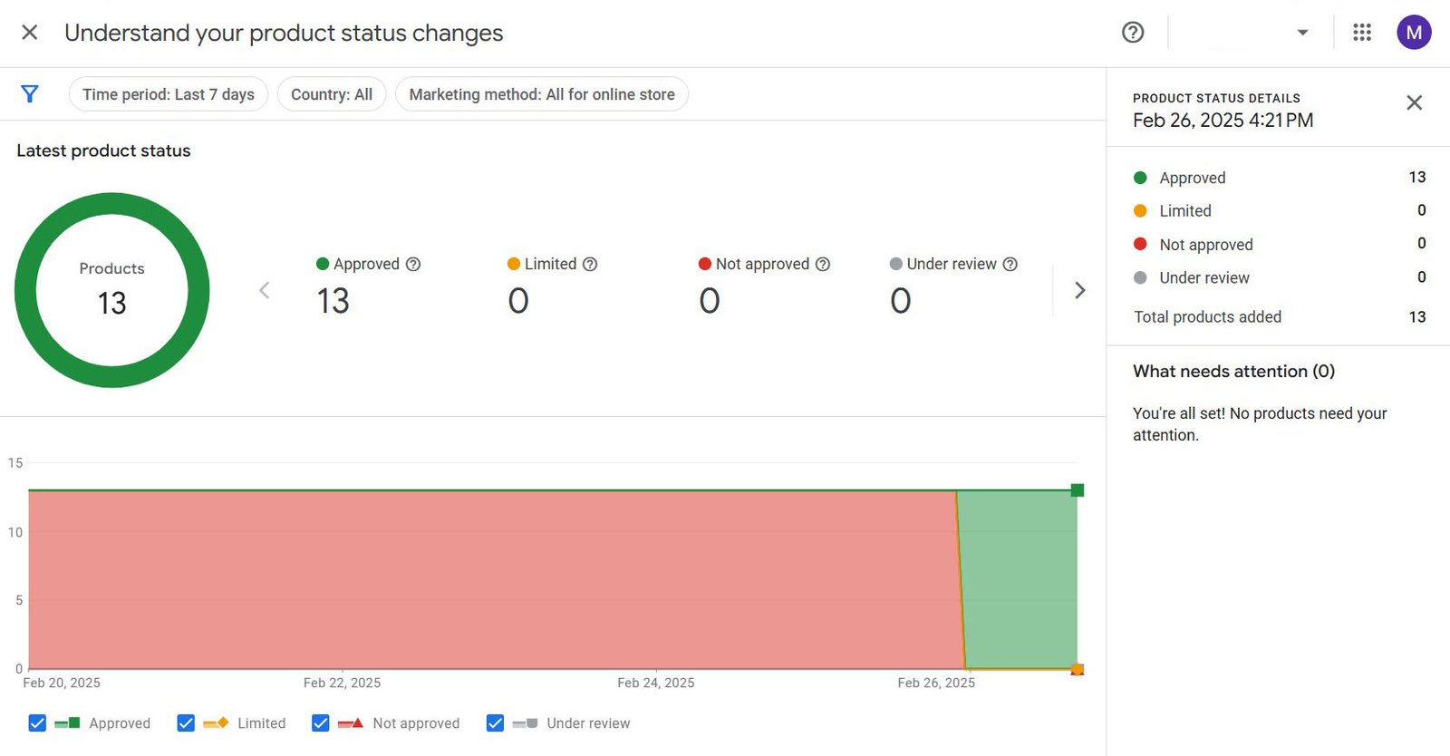Click help icon beside Limited status

tap(590, 264)
